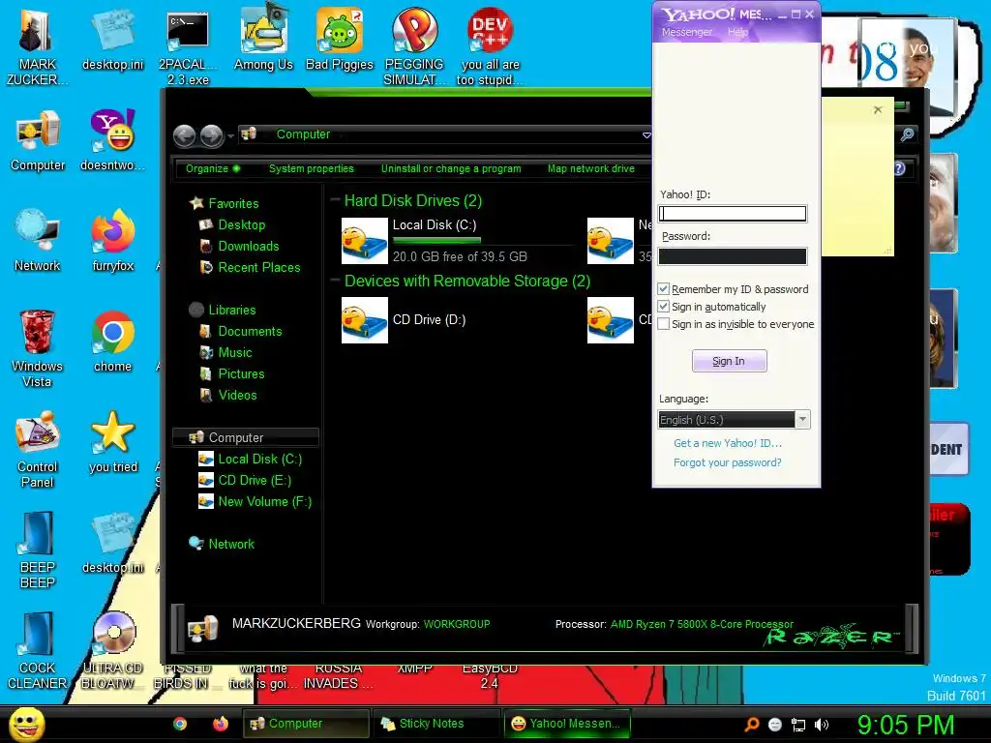Viewport: 991px width, 743px height.
Task: Launch Chrome from the taskbar
Action: point(180,724)
